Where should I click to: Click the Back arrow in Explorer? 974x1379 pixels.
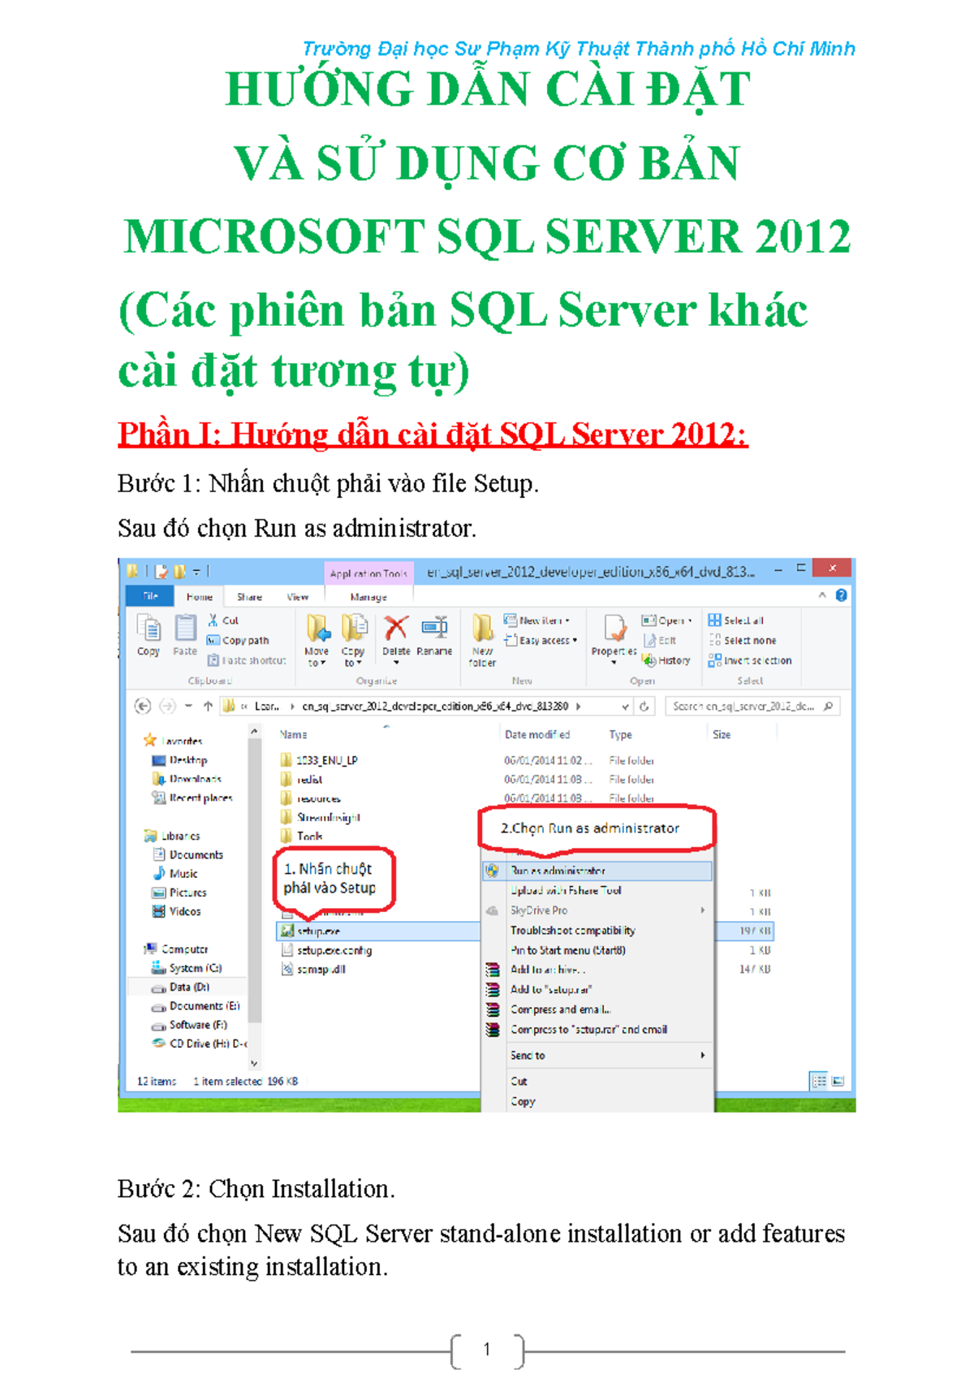(143, 707)
